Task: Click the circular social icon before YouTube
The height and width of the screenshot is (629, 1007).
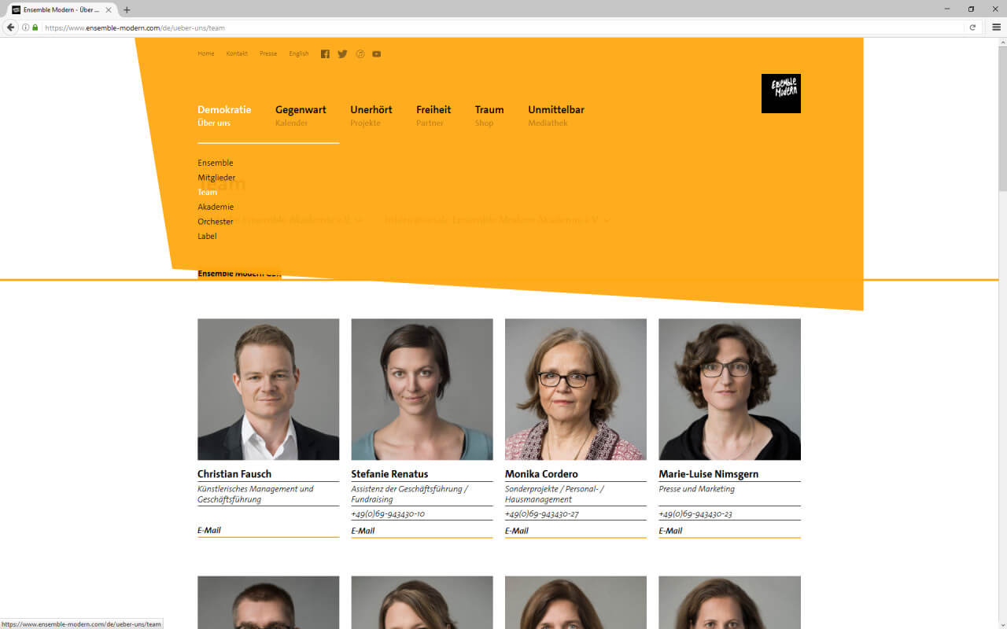Action: (360, 54)
